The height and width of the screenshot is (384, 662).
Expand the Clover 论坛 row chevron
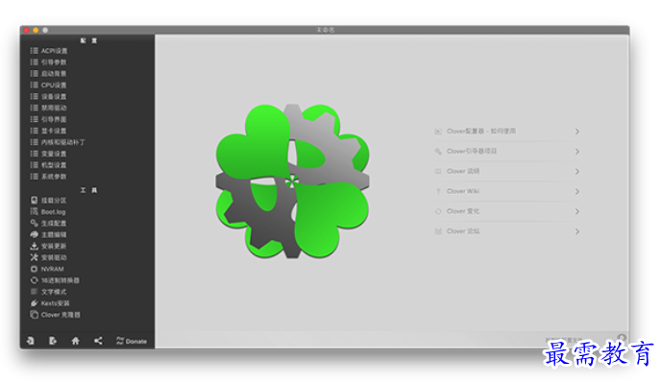pos(576,231)
